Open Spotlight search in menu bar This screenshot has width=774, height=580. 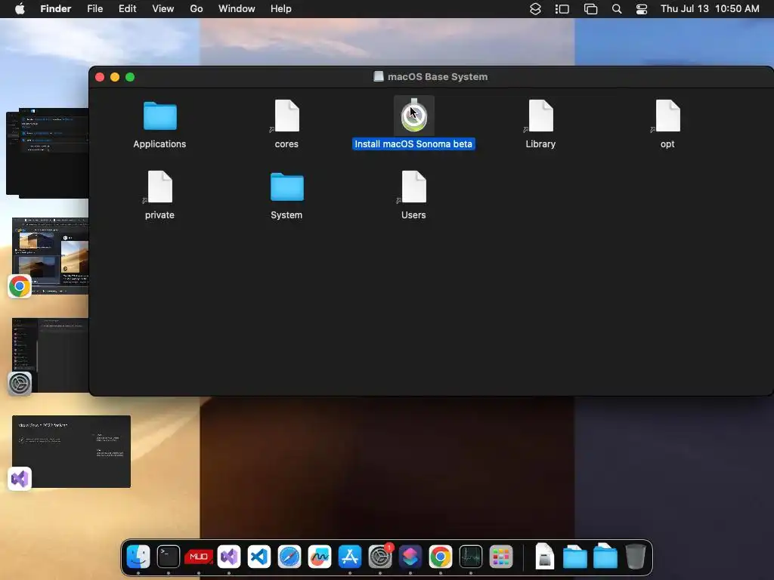click(617, 9)
